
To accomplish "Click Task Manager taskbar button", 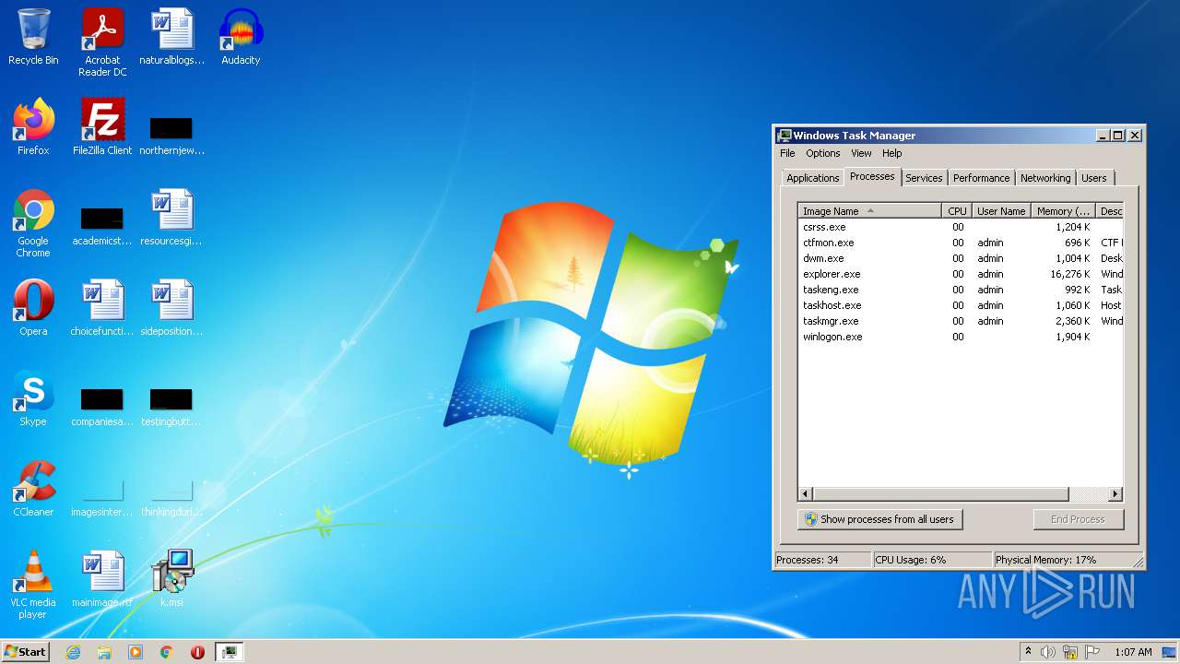I will pos(230,652).
